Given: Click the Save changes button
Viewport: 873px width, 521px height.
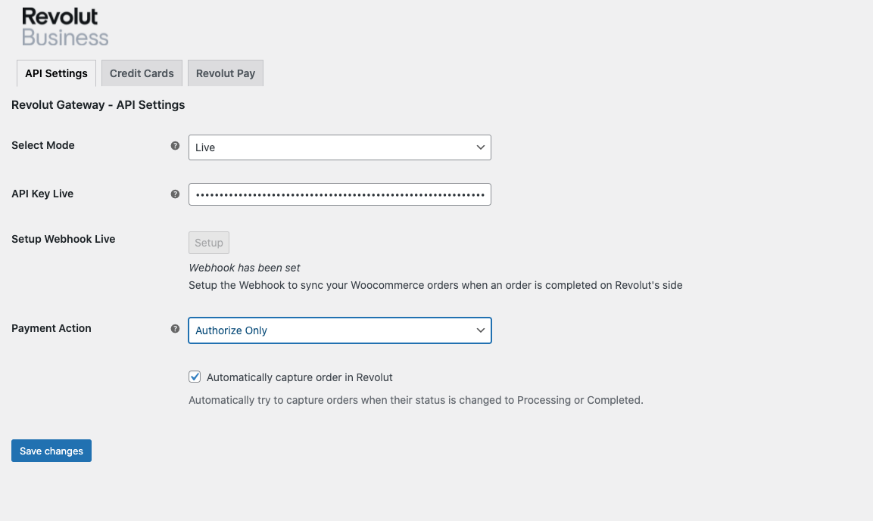Looking at the screenshot, I should point(51,451).
